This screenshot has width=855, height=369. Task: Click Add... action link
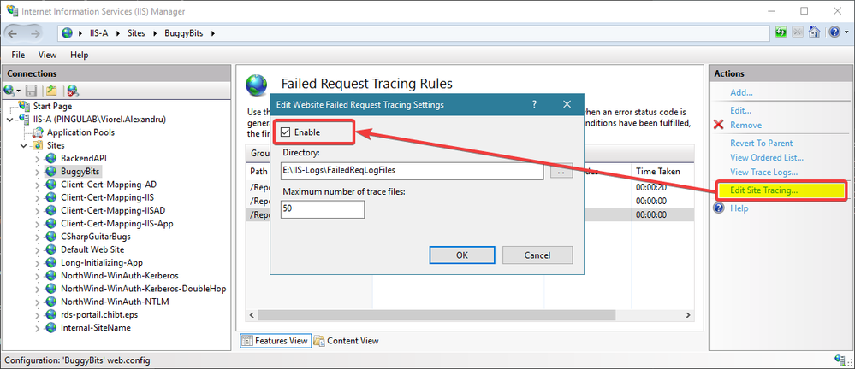point(741,93)
